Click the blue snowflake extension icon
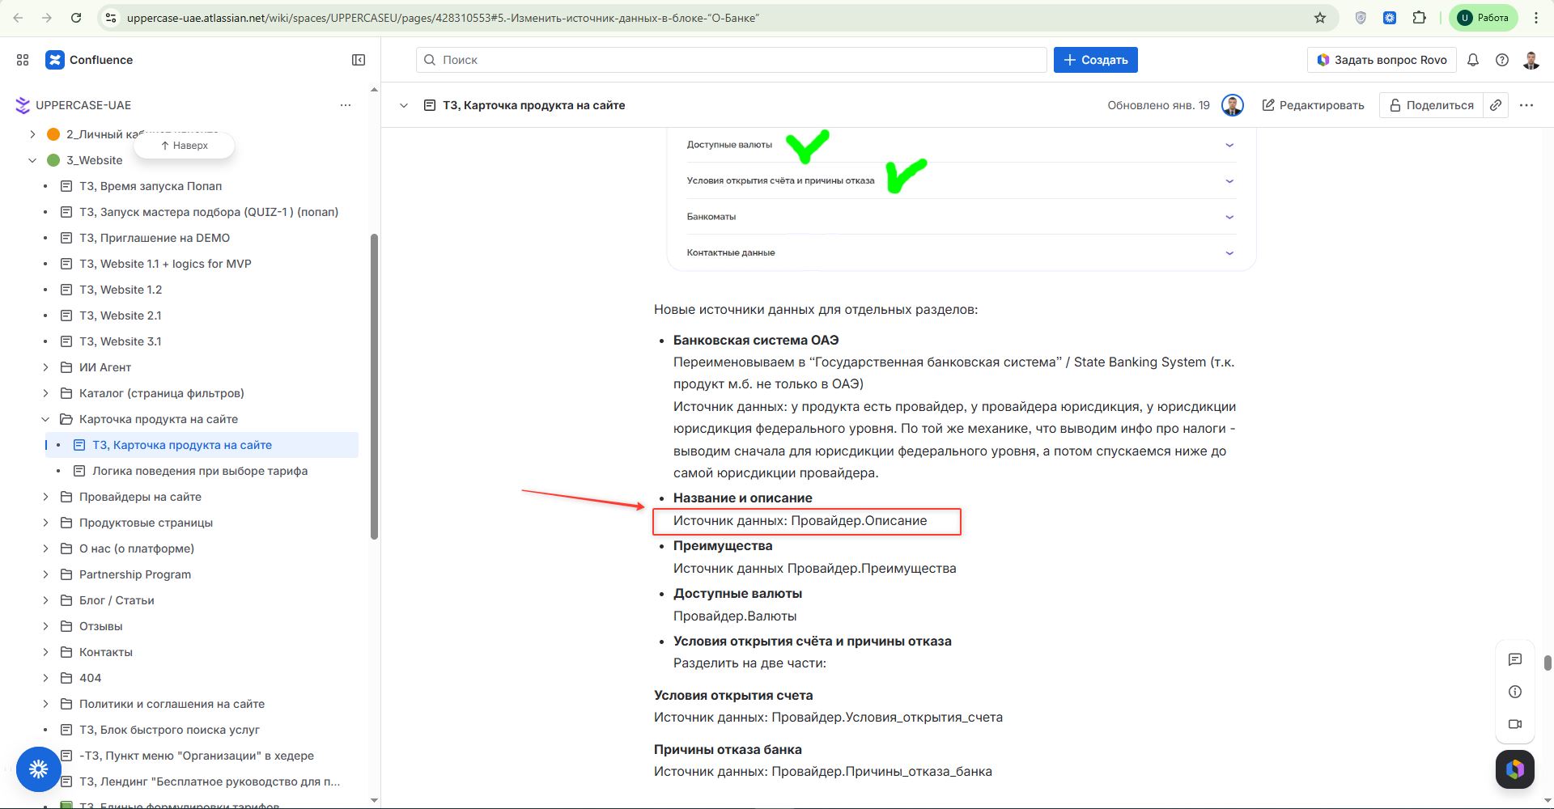 click(x=1390, y=18)
